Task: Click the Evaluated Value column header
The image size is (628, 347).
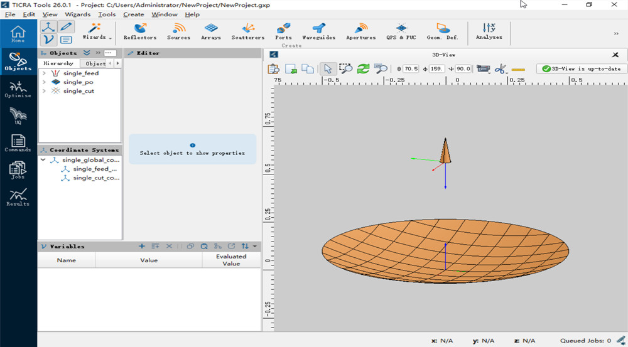Action: (x=231, y=260)
